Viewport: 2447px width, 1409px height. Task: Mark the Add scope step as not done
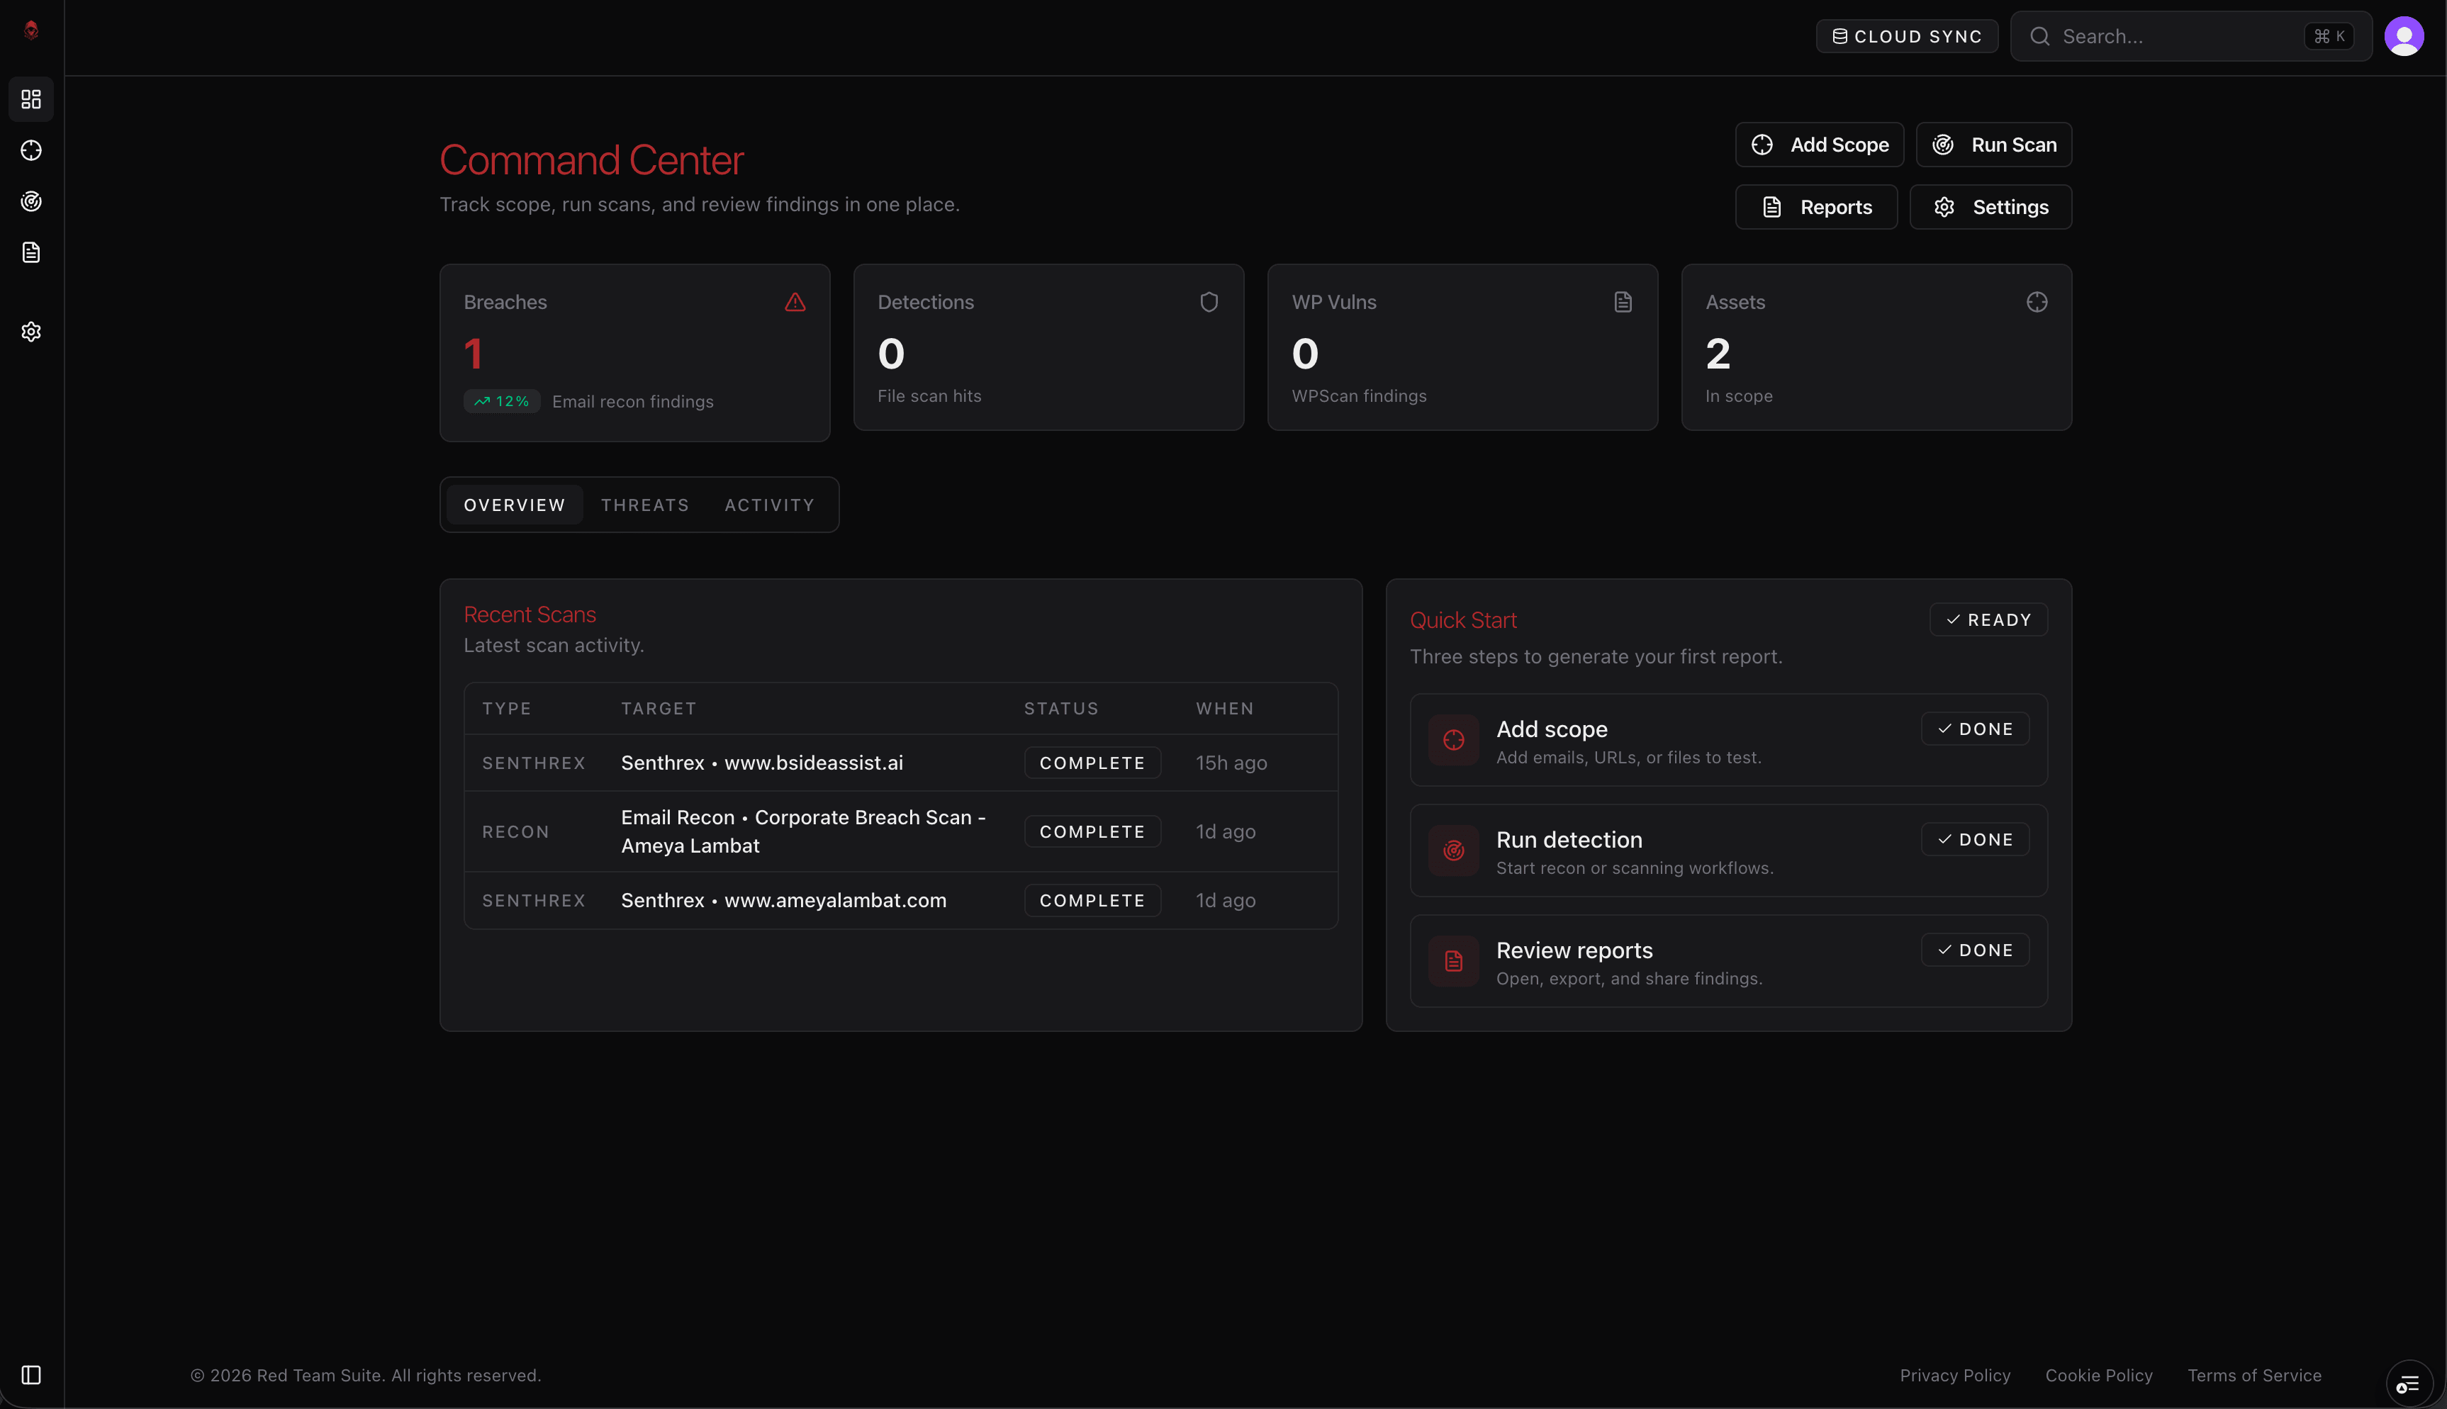click(1975, 729)
